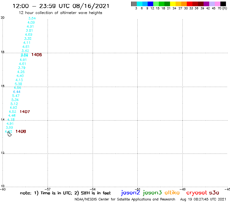
Task: Click the dark blue swatch in the legend
Action: (150, 4)
